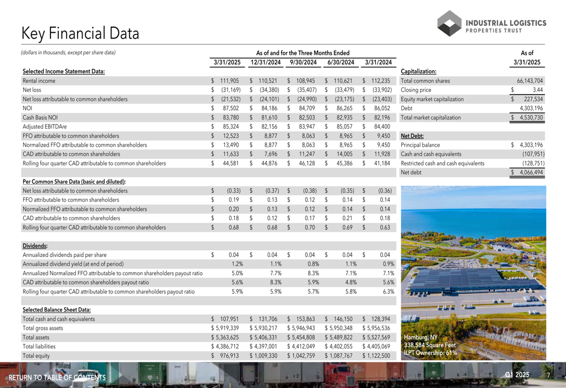The image size is (566, 388).
Task: Click the Net Debt section heading
Action: (412, 136)
